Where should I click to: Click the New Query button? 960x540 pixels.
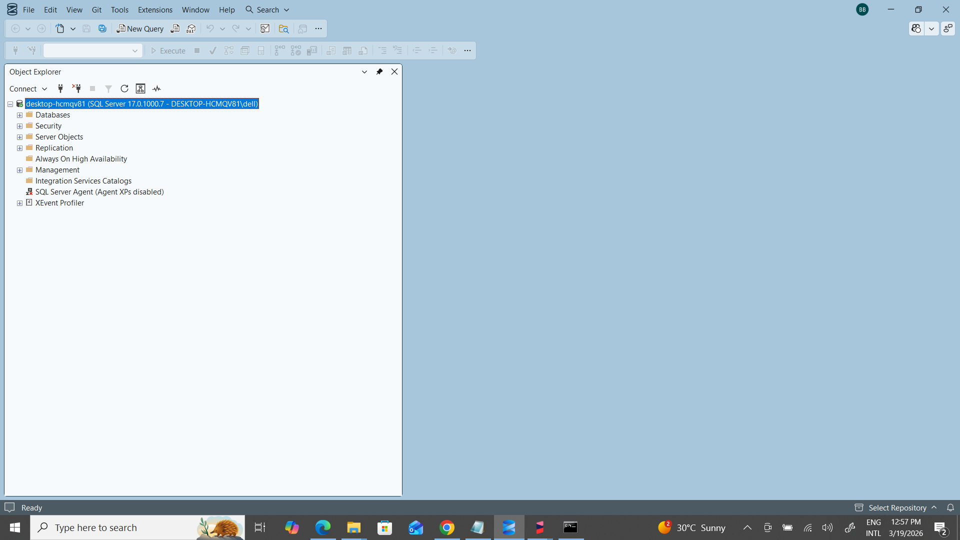140,28
